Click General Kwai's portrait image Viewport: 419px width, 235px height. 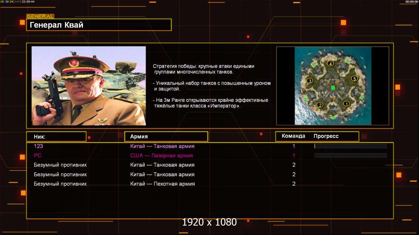tap(88, 86)
